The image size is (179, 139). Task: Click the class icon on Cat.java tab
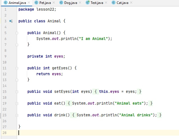point(114,3)
